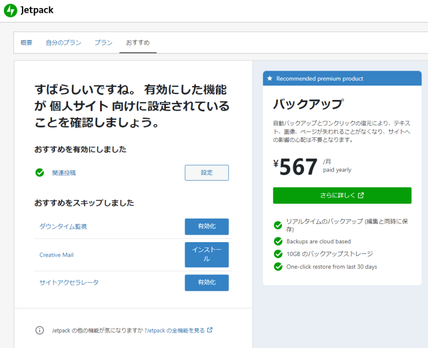
Task: Click the Jetpack logo icon
Action: [x=10, y=11]
